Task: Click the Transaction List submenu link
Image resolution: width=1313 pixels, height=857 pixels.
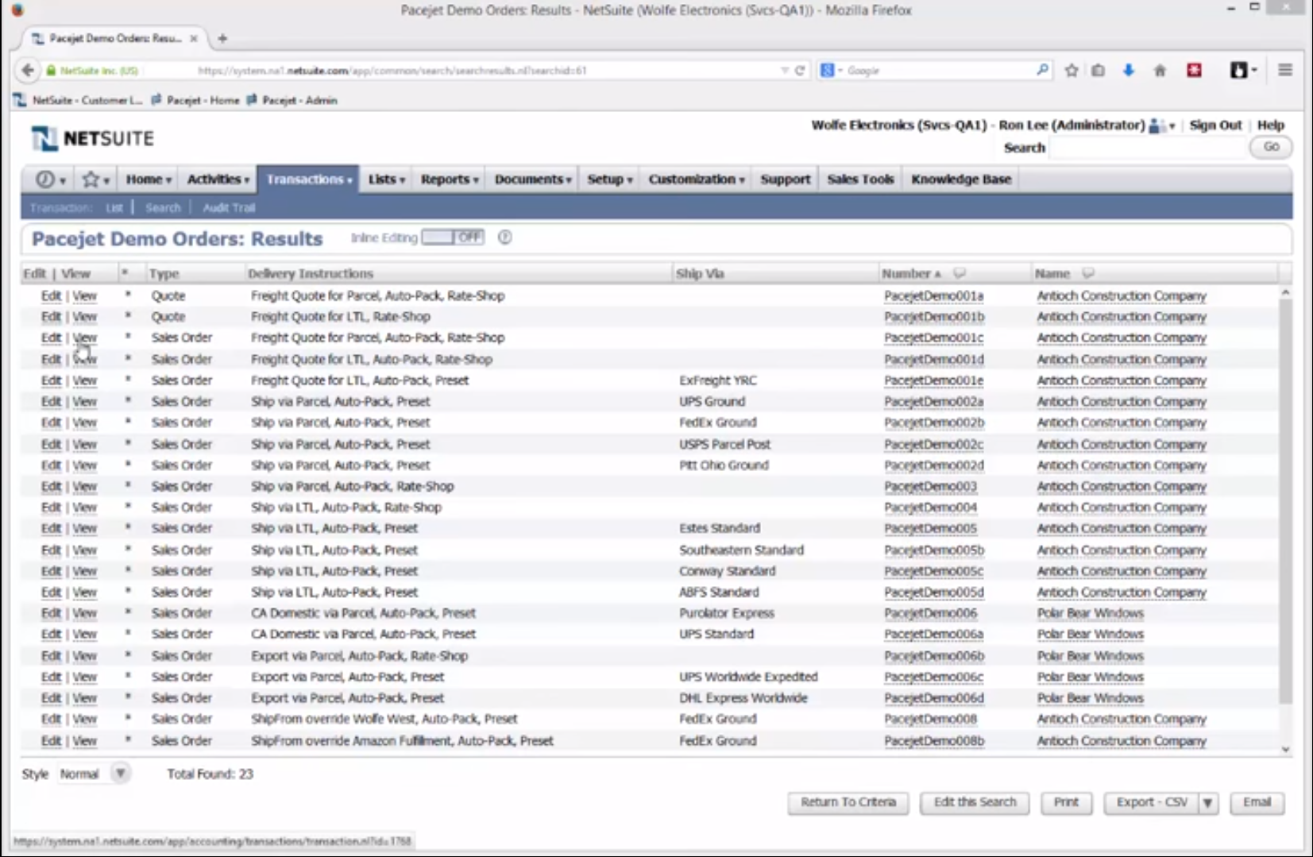Action: pyautogui.click(x=114, y=208)
